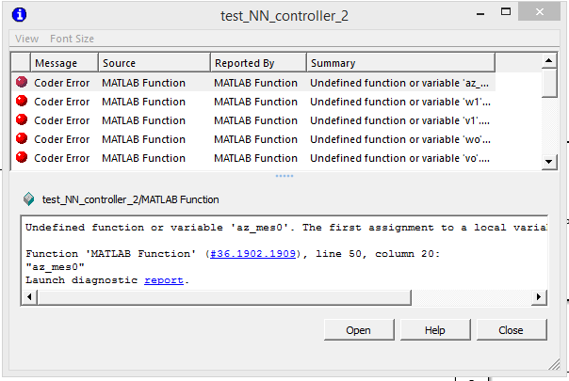Click the teal MATLAB Function block icon
569x381 pixels.
(28, 199)
